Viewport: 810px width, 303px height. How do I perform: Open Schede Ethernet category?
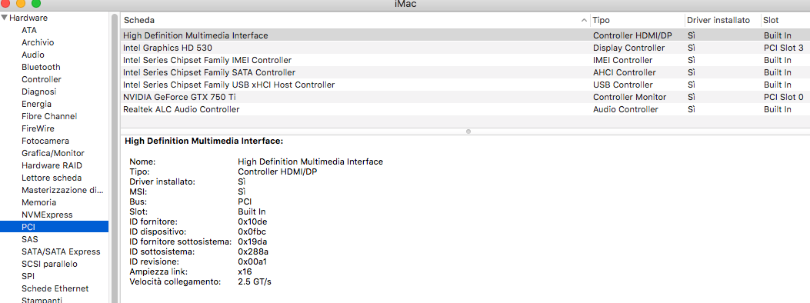(55, 288)
